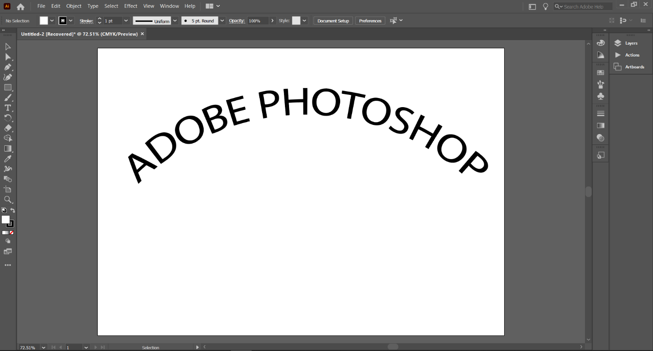Expand the stroke color dropdown
The height and width of the screenshot is (351, 653).
[x=71, y=21]
